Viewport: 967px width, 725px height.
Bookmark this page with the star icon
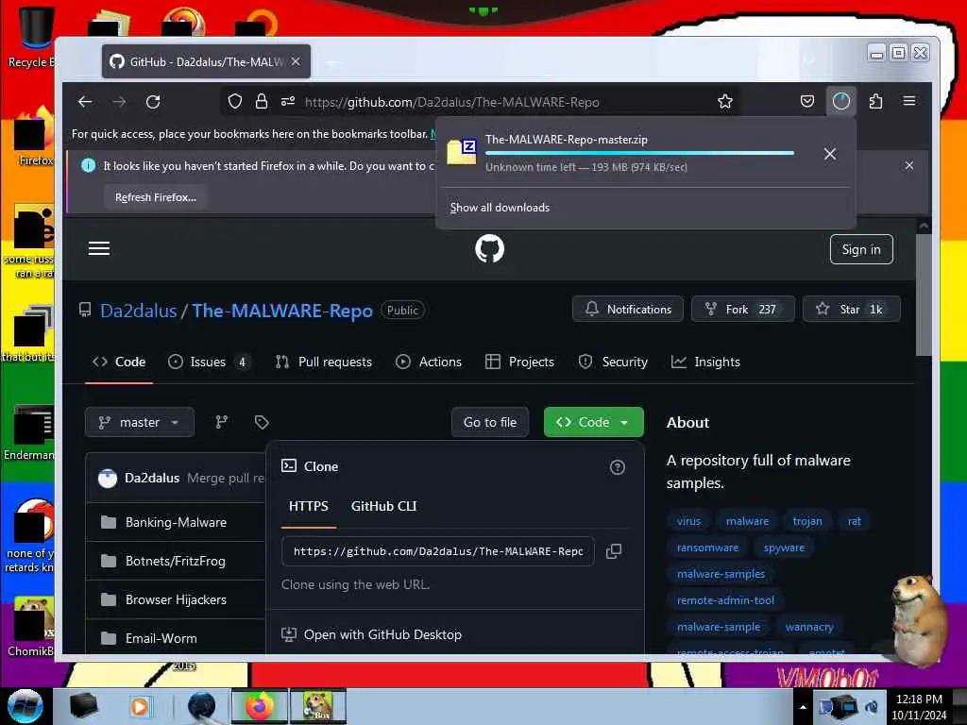(x=725, y=102)
